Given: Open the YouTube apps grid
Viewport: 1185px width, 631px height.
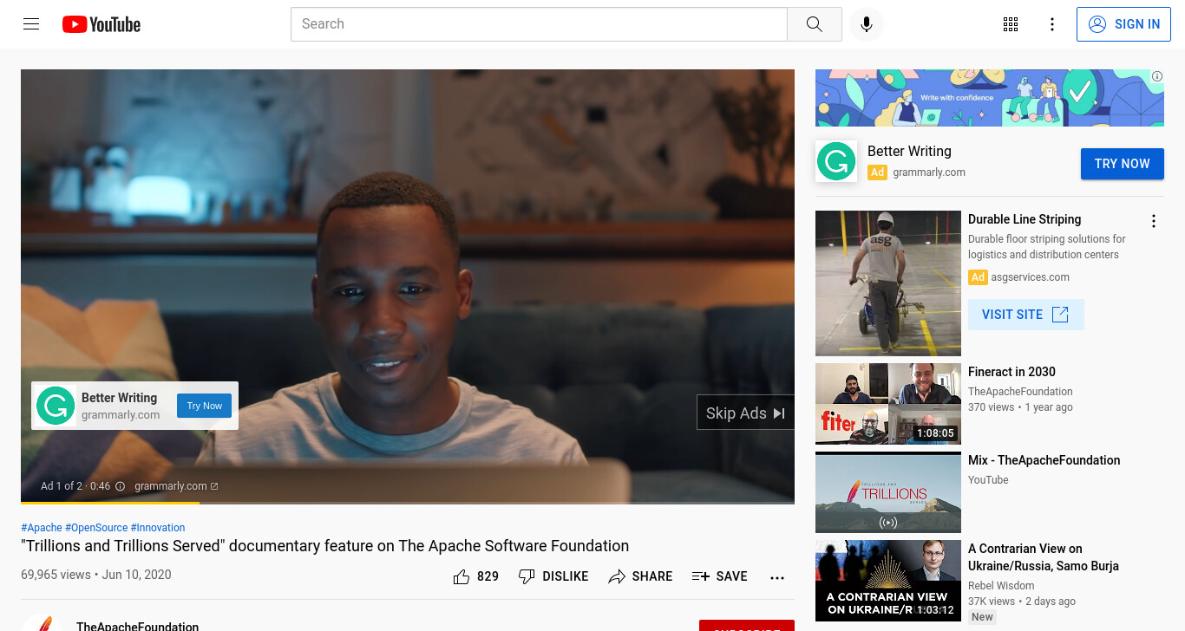Looking at the screenshot, I should click(x=1011, y=24).
